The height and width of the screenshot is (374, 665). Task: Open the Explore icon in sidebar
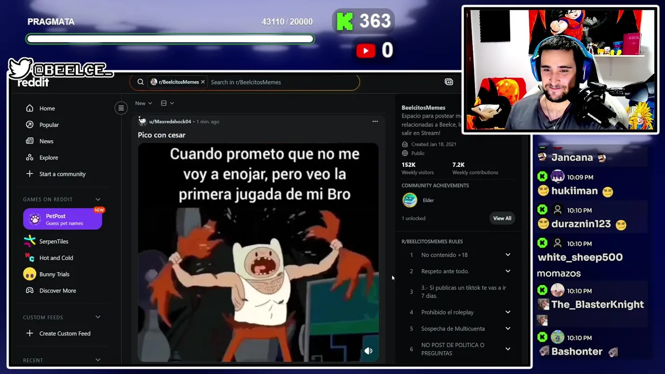pos(30,157)
